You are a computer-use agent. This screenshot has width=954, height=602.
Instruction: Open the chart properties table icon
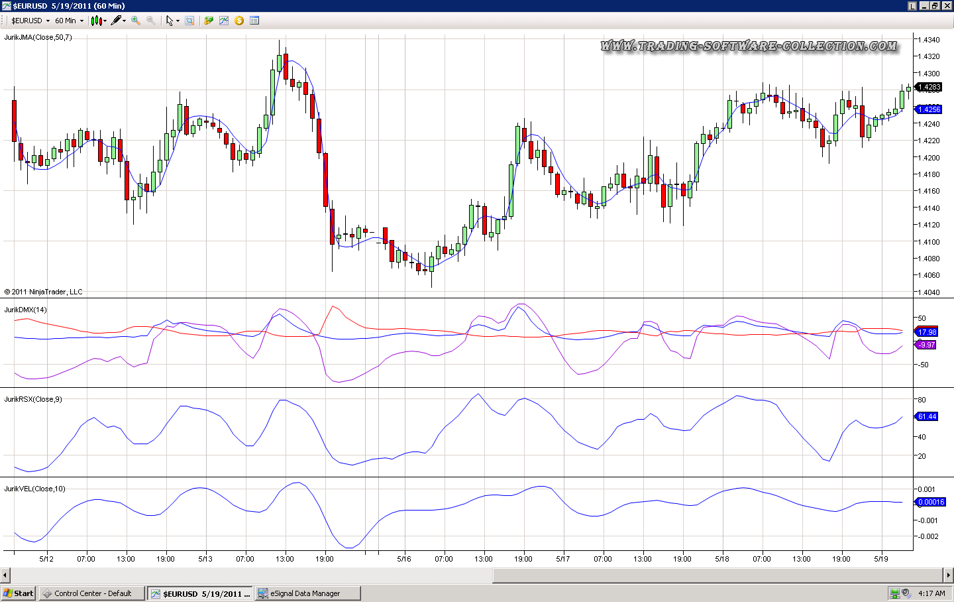[x=254, y=21]
